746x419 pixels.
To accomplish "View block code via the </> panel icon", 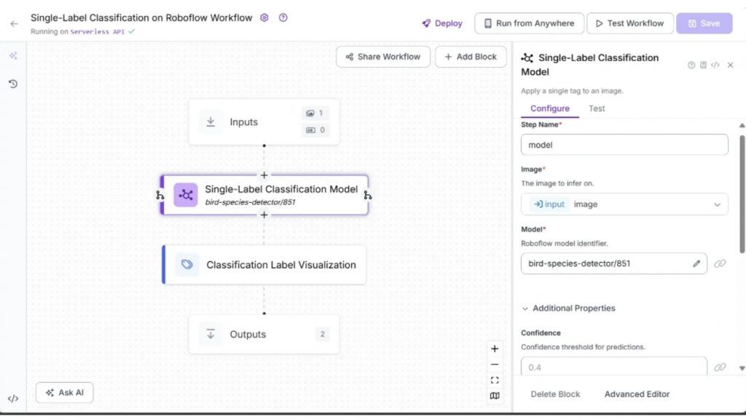I will (715, 65).
